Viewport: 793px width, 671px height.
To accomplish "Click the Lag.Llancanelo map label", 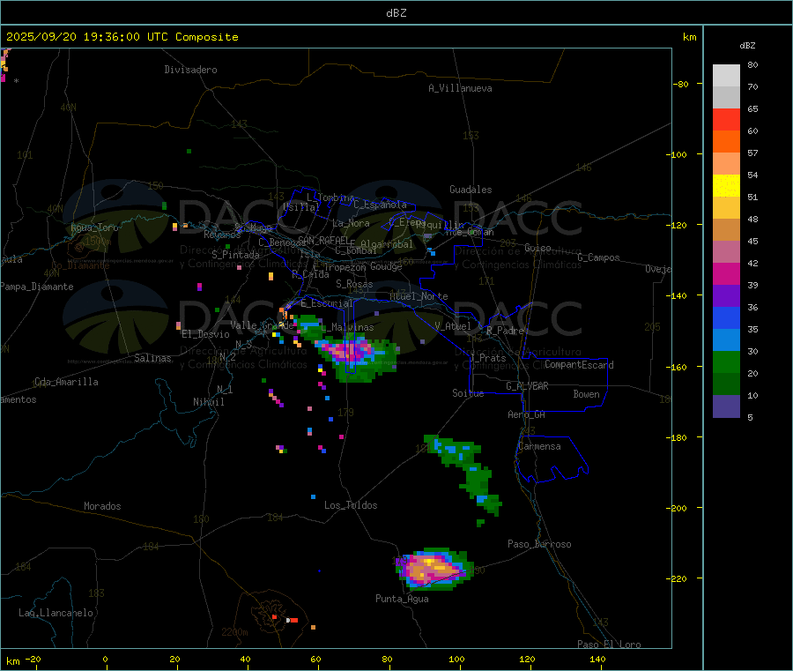I will click(56, 613).
